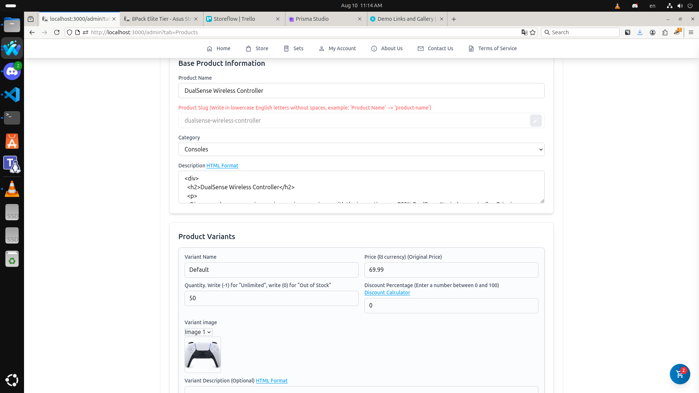
Task: Click the Product Name input field
Action: click(361, 91)
